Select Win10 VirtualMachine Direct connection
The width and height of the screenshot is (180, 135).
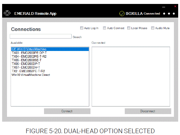[50, 75]
